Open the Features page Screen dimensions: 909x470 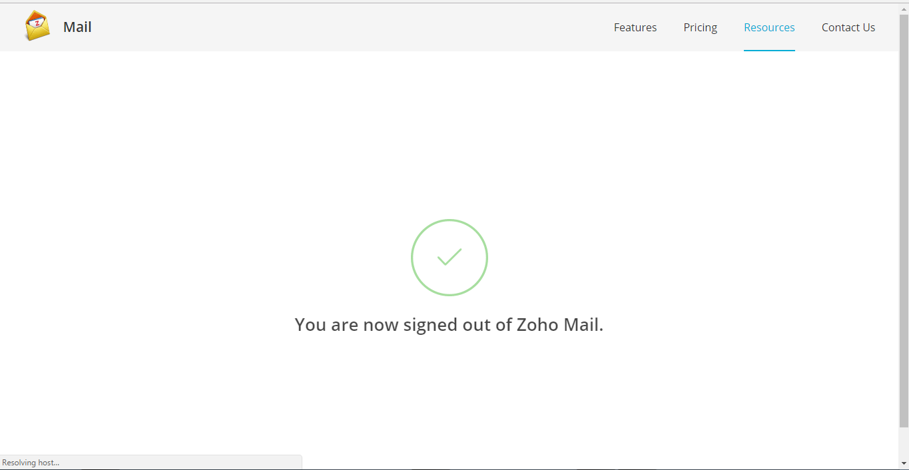coord(635,27)
